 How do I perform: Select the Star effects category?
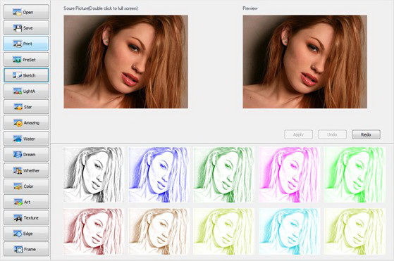click(x=26, y=107)
